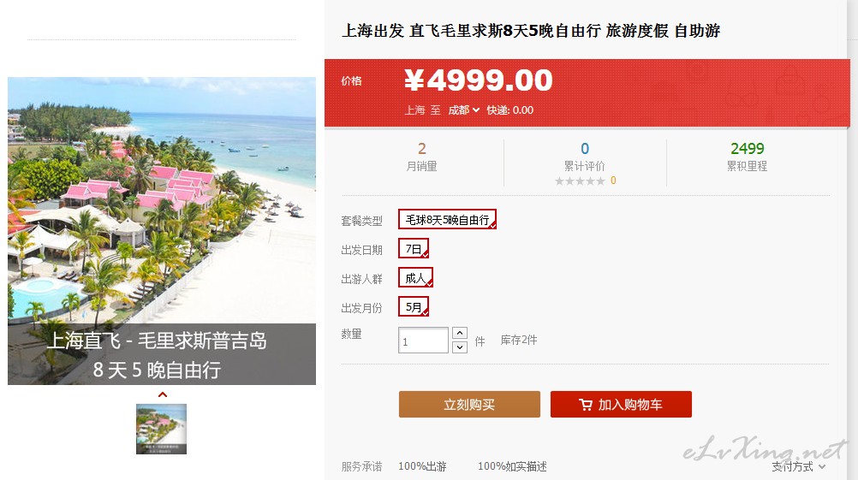The width and height of the screenshot is (858, 480).
Task: Select the 5月 departure month option
Action: tap(414, 306)
